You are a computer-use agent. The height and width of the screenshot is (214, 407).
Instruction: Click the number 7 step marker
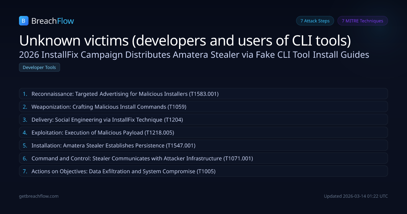25,171
